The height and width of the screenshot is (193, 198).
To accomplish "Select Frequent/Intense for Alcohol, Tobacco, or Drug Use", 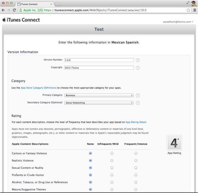I will tap(136, 182).
